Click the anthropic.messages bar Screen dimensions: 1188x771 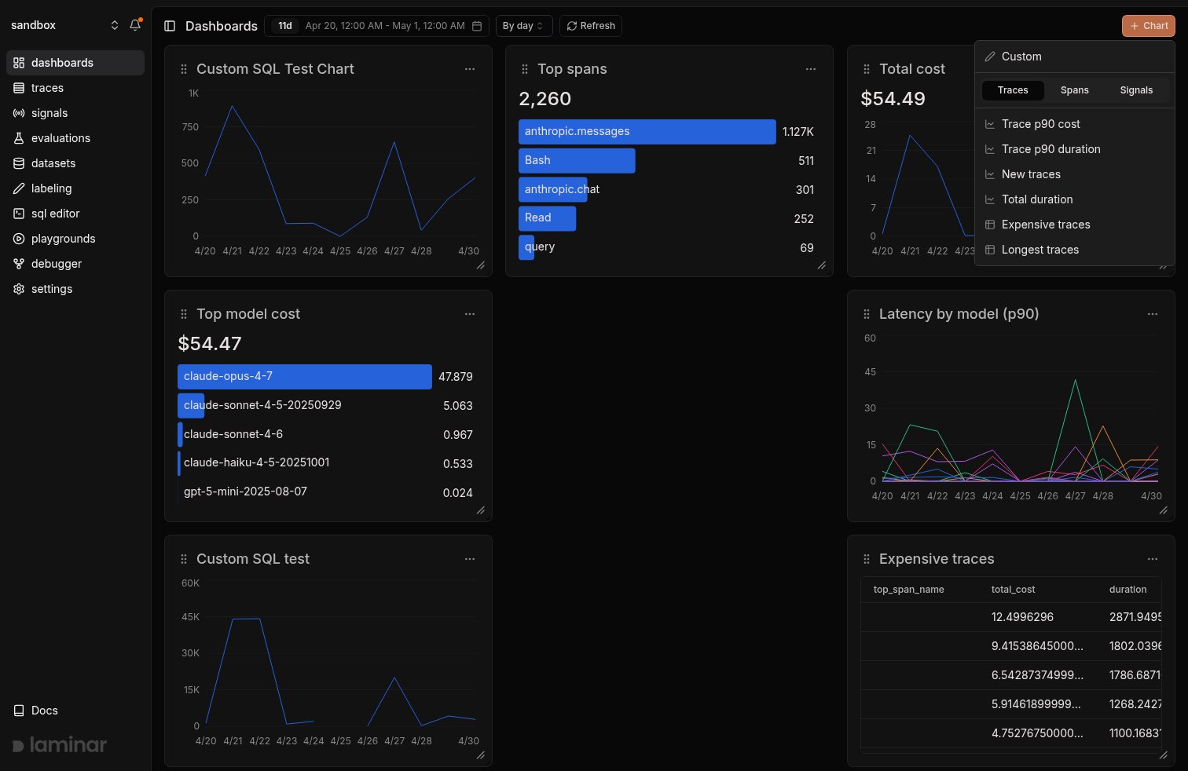pos(647,132)
